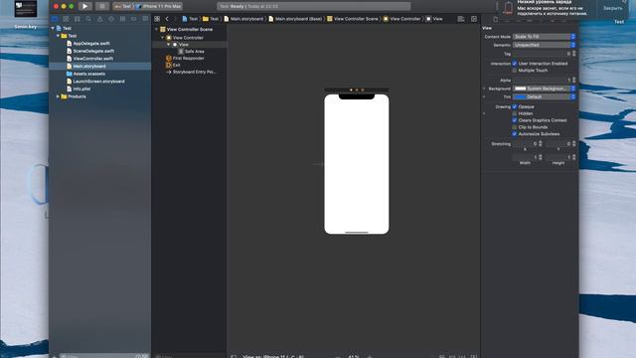The image size is (636, 358).
Task: Collapse the Test folder disclosure triangle
Action: (x=58, y=36)
